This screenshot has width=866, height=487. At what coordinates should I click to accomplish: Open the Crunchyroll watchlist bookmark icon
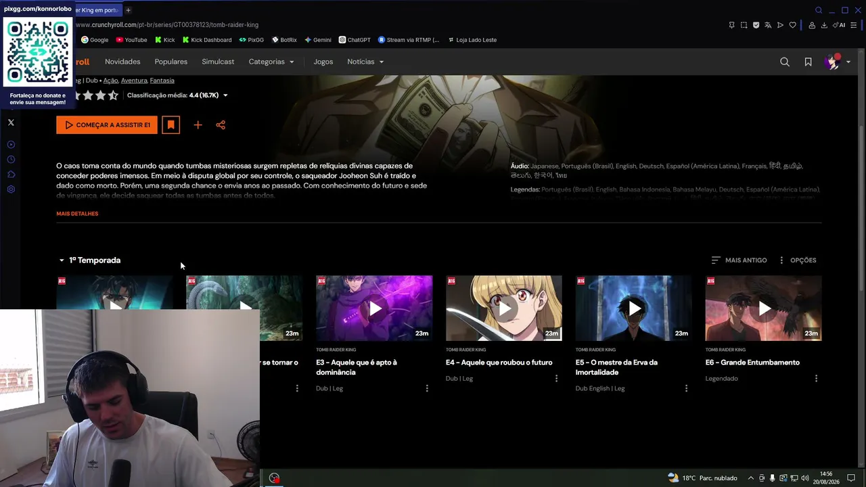click(808, 62)
